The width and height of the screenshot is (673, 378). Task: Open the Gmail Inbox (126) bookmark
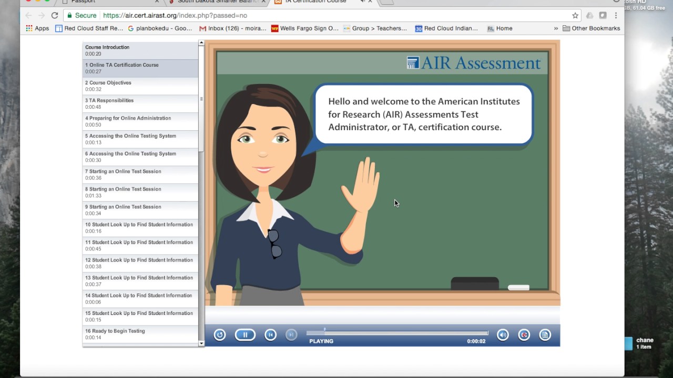pos(233,28)
